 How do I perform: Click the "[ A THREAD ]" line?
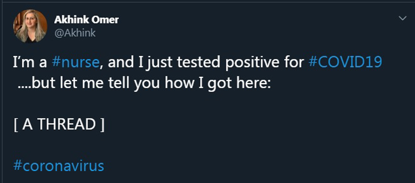pyautogui.click(x=59, y=124)
